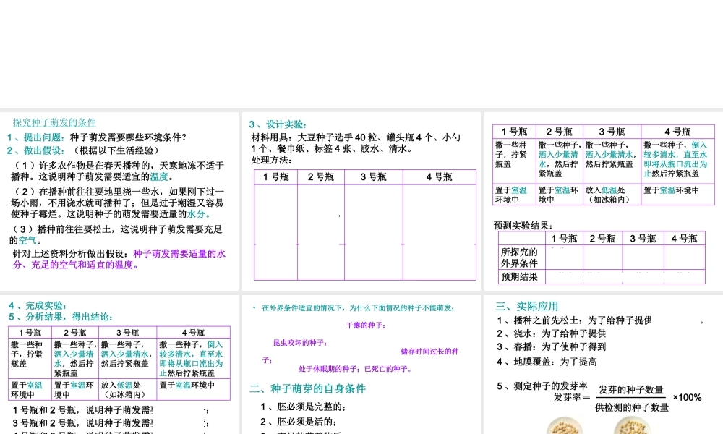
Task: Click the heading 1、提出问题
Action: (36, 137)
